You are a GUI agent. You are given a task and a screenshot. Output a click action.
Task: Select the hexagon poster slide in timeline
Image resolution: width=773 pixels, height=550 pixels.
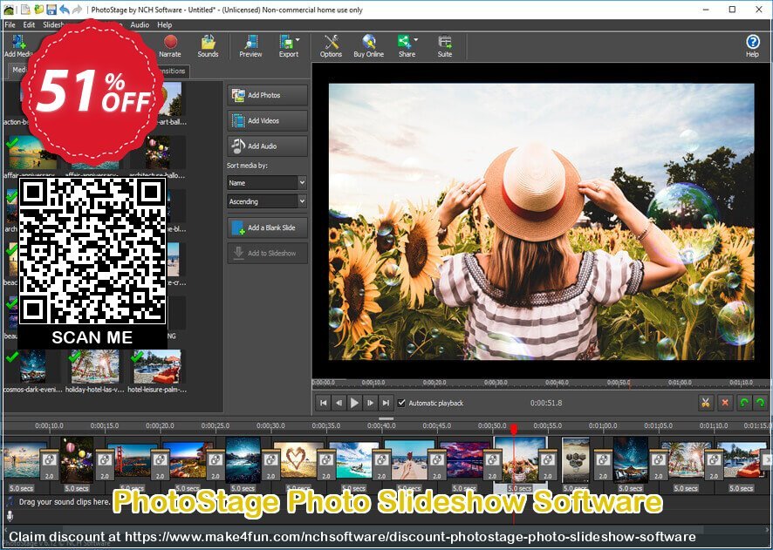pos(575,460)
